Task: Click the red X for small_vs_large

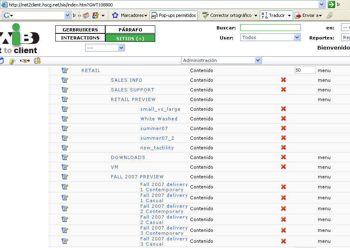Action: point(283,109)
